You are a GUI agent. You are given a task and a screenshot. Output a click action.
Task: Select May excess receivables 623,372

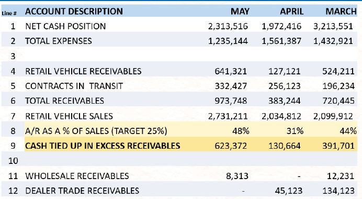point(231,146)
